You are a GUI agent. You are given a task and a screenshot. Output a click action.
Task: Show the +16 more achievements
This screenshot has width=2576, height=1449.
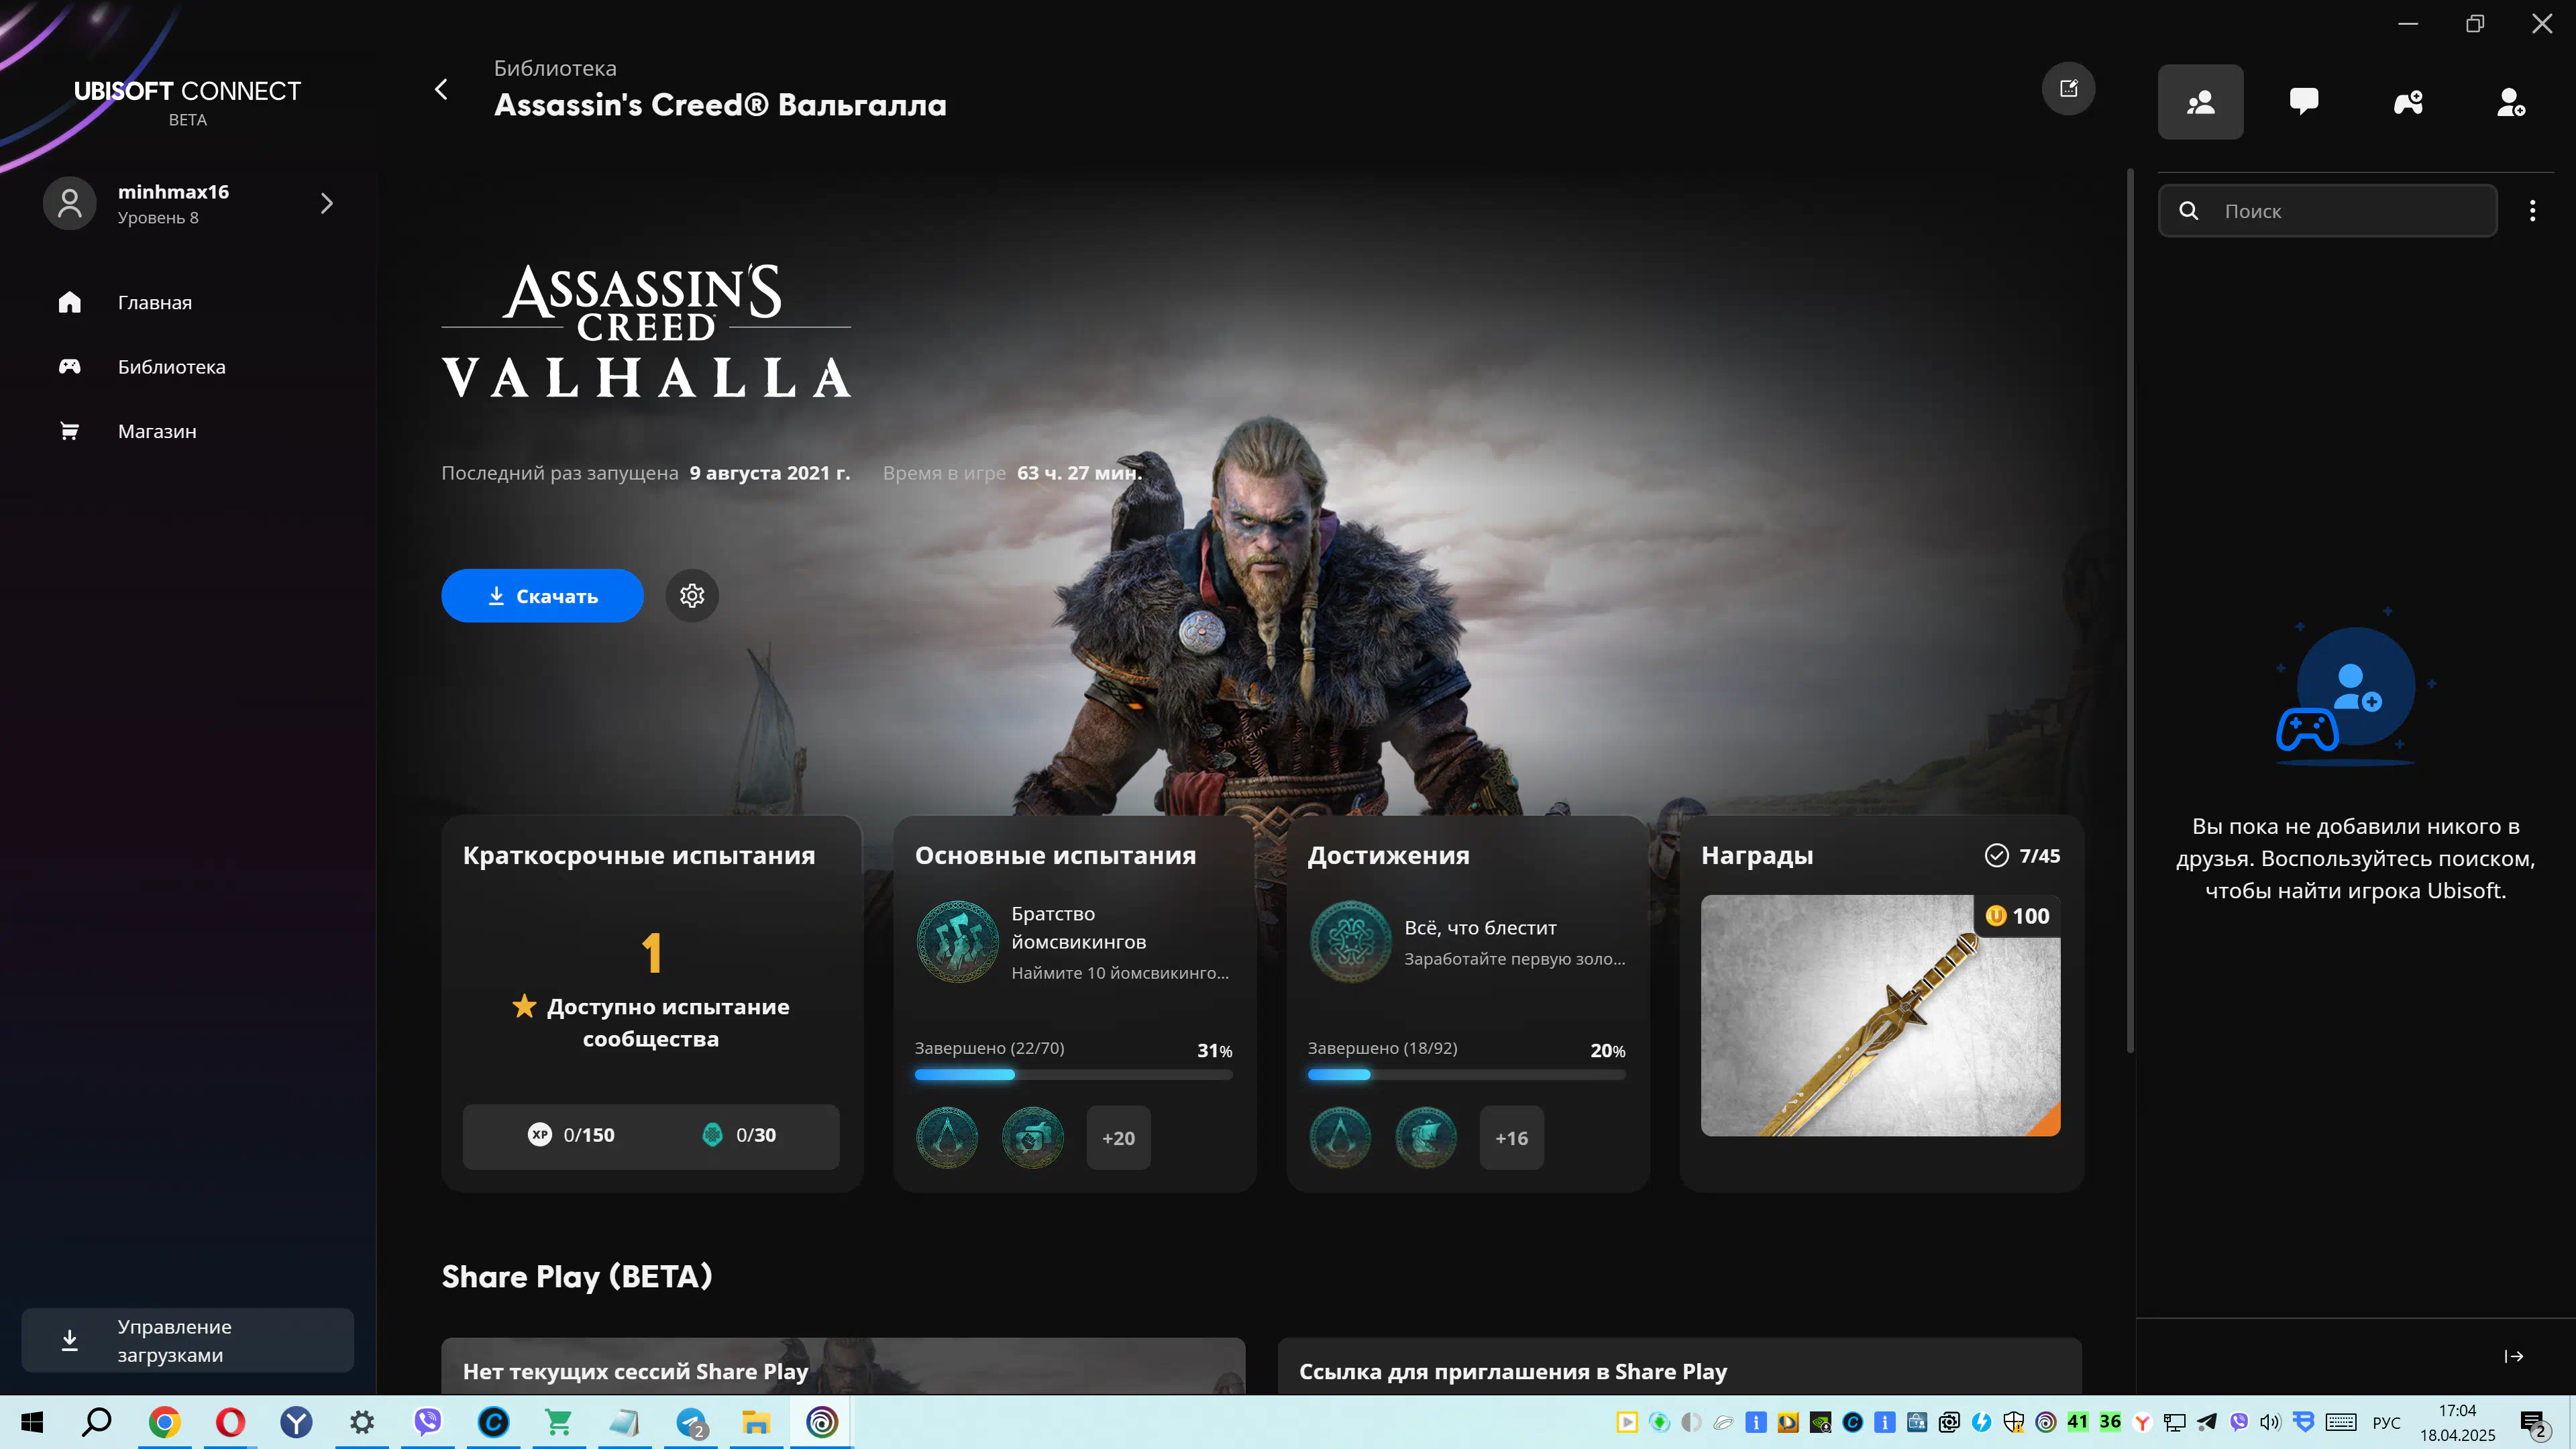click(1511, 1138)
